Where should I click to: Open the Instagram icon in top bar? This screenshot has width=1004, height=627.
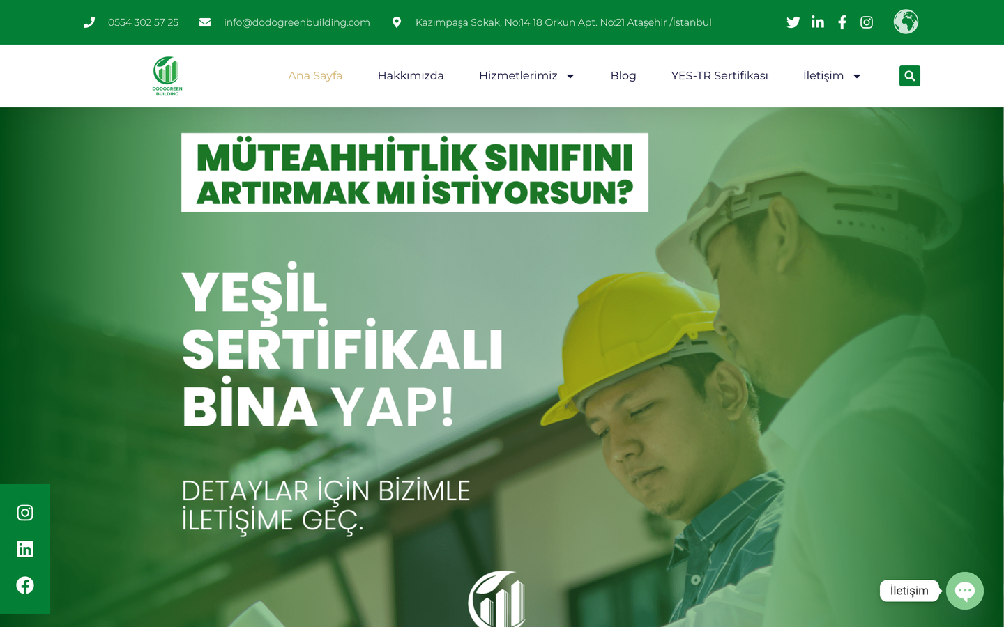867,22
